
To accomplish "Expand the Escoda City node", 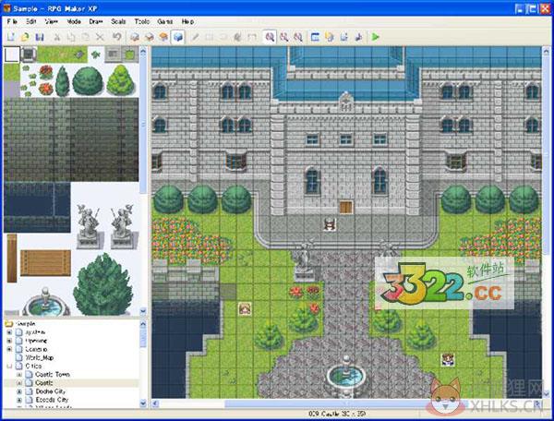I will (19, 400).
